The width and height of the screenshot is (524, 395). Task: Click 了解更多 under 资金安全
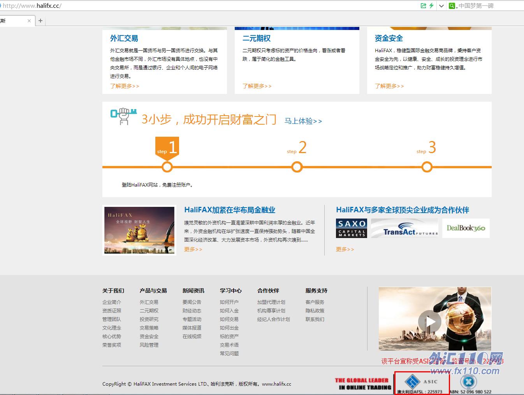pyautogui.click(x=389, y=86)
